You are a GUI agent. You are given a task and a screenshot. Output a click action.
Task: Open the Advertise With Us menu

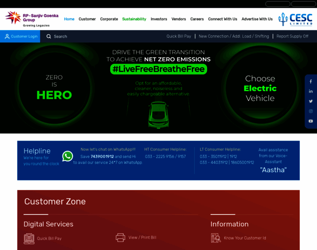(x=257, y=19)
